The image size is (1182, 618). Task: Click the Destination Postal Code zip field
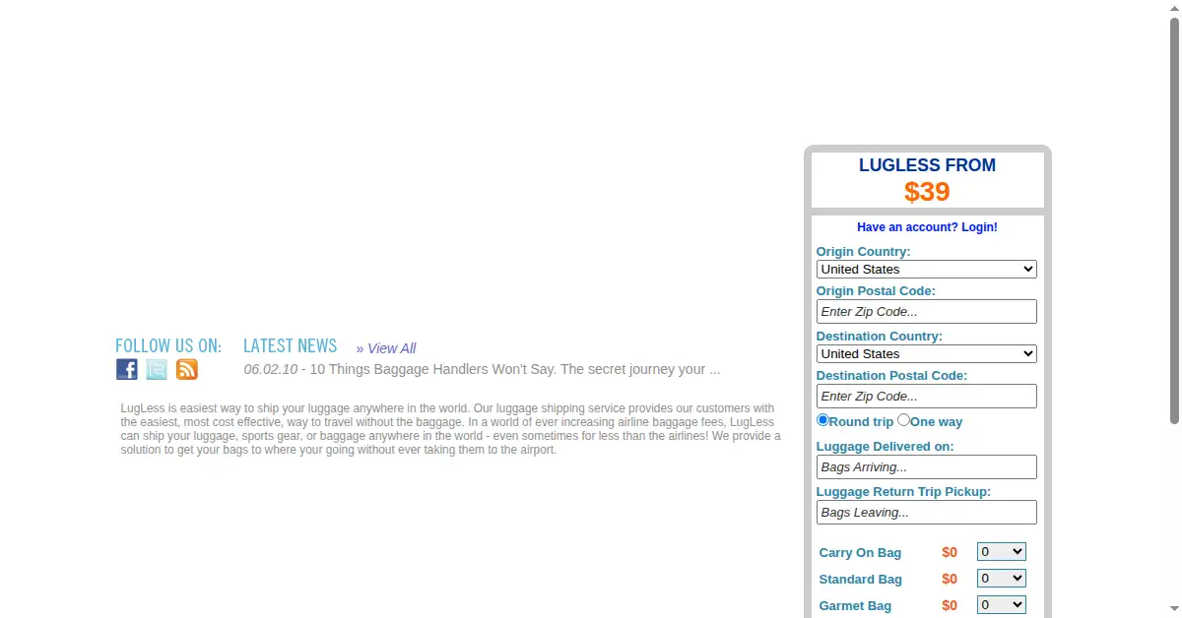(927, 397)
